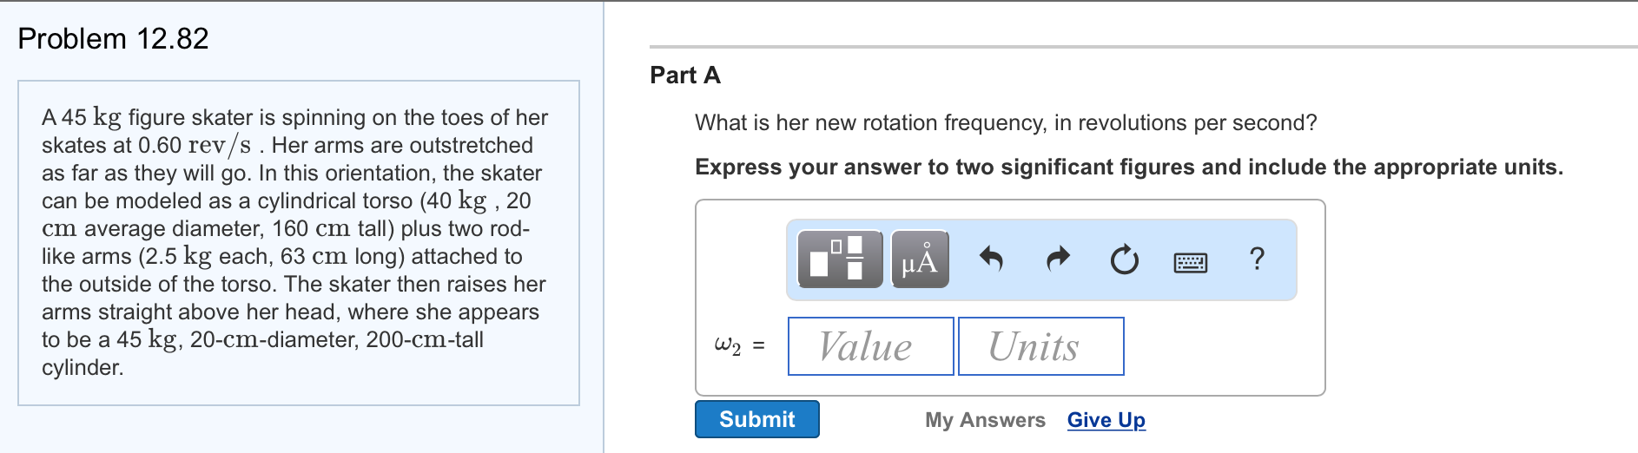Click the figure skater problem description text
Viewport: 1638px width, 453px height.
295,242
